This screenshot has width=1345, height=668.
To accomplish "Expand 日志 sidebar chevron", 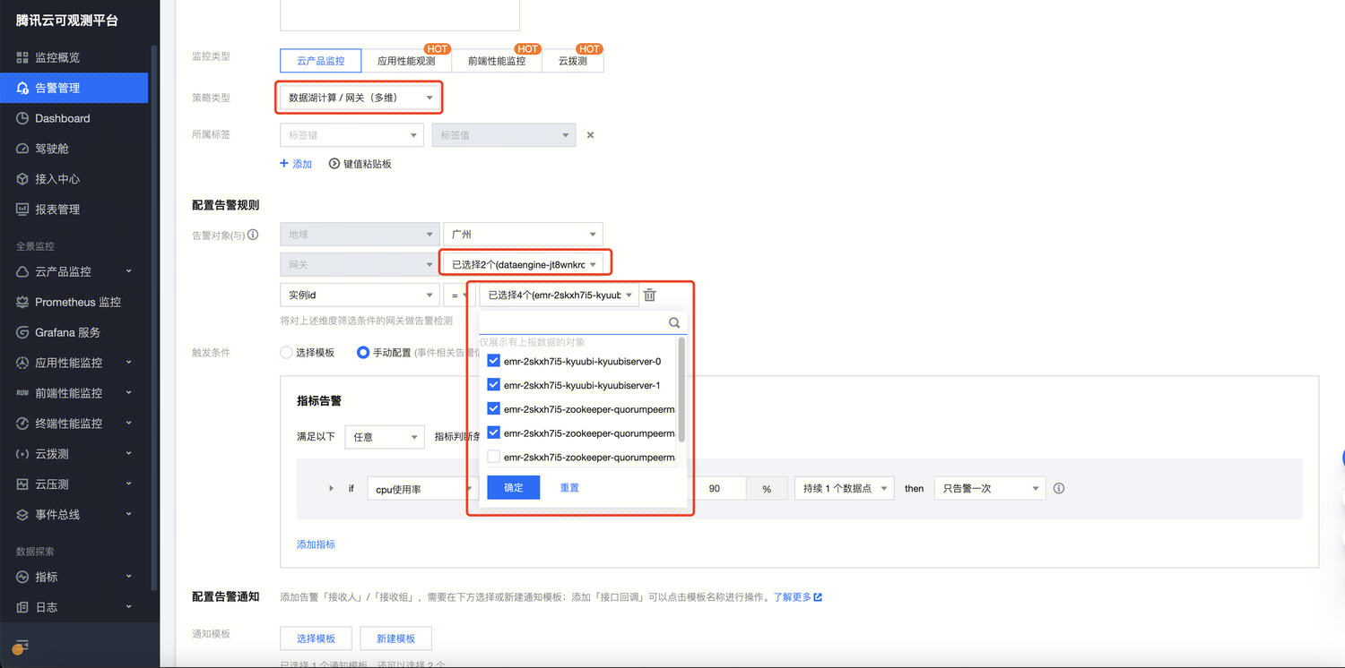I will [129, 607].
